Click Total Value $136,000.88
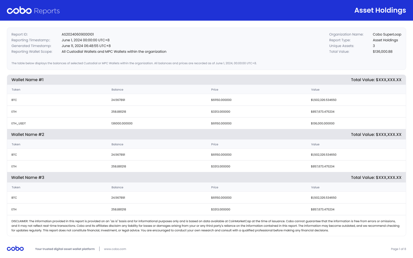This screenshot has height=258, width=413. (x=383, y=52)
